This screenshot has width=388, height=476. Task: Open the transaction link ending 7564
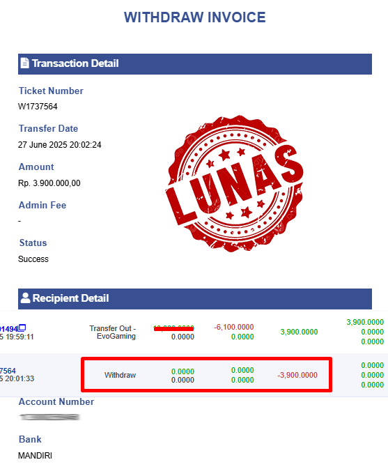tap(8, 371)
